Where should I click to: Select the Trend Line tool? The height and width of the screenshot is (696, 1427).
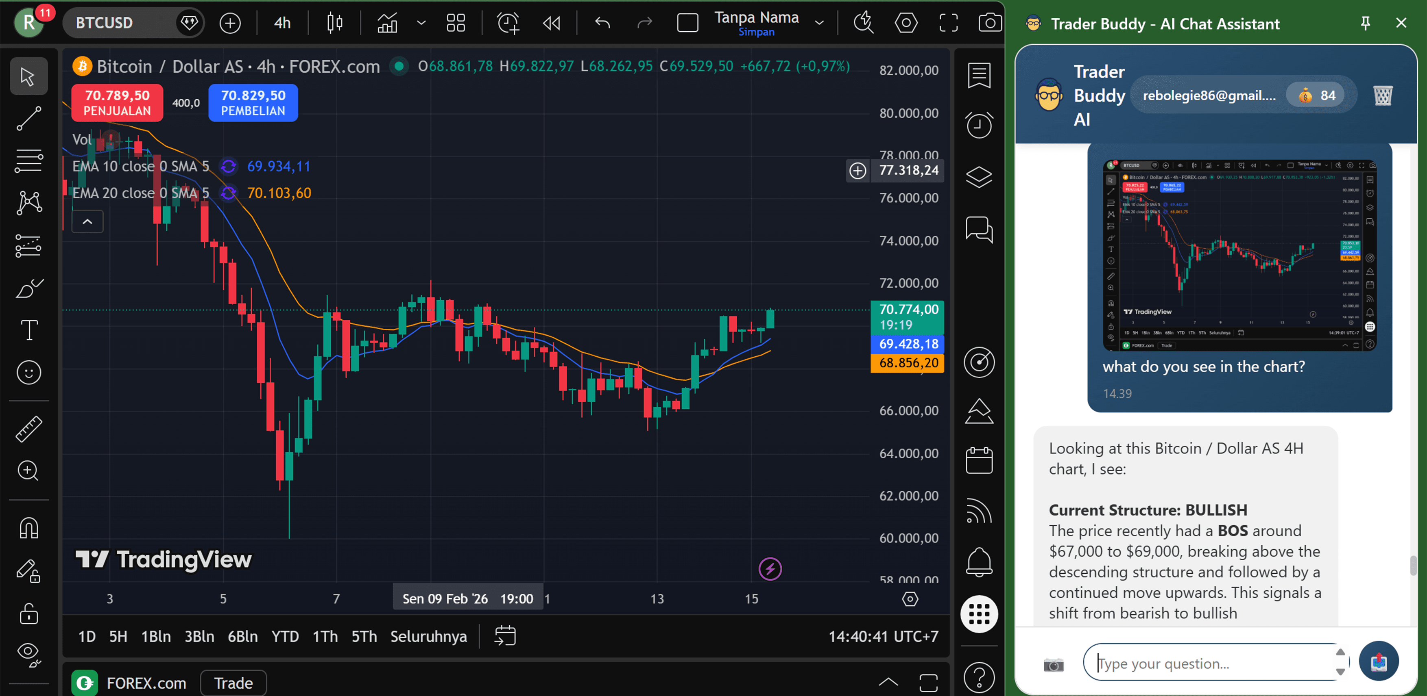[x=28, y=118]
